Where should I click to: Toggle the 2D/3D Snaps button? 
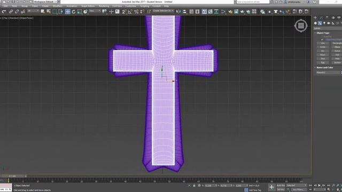(x=124, y=12)
